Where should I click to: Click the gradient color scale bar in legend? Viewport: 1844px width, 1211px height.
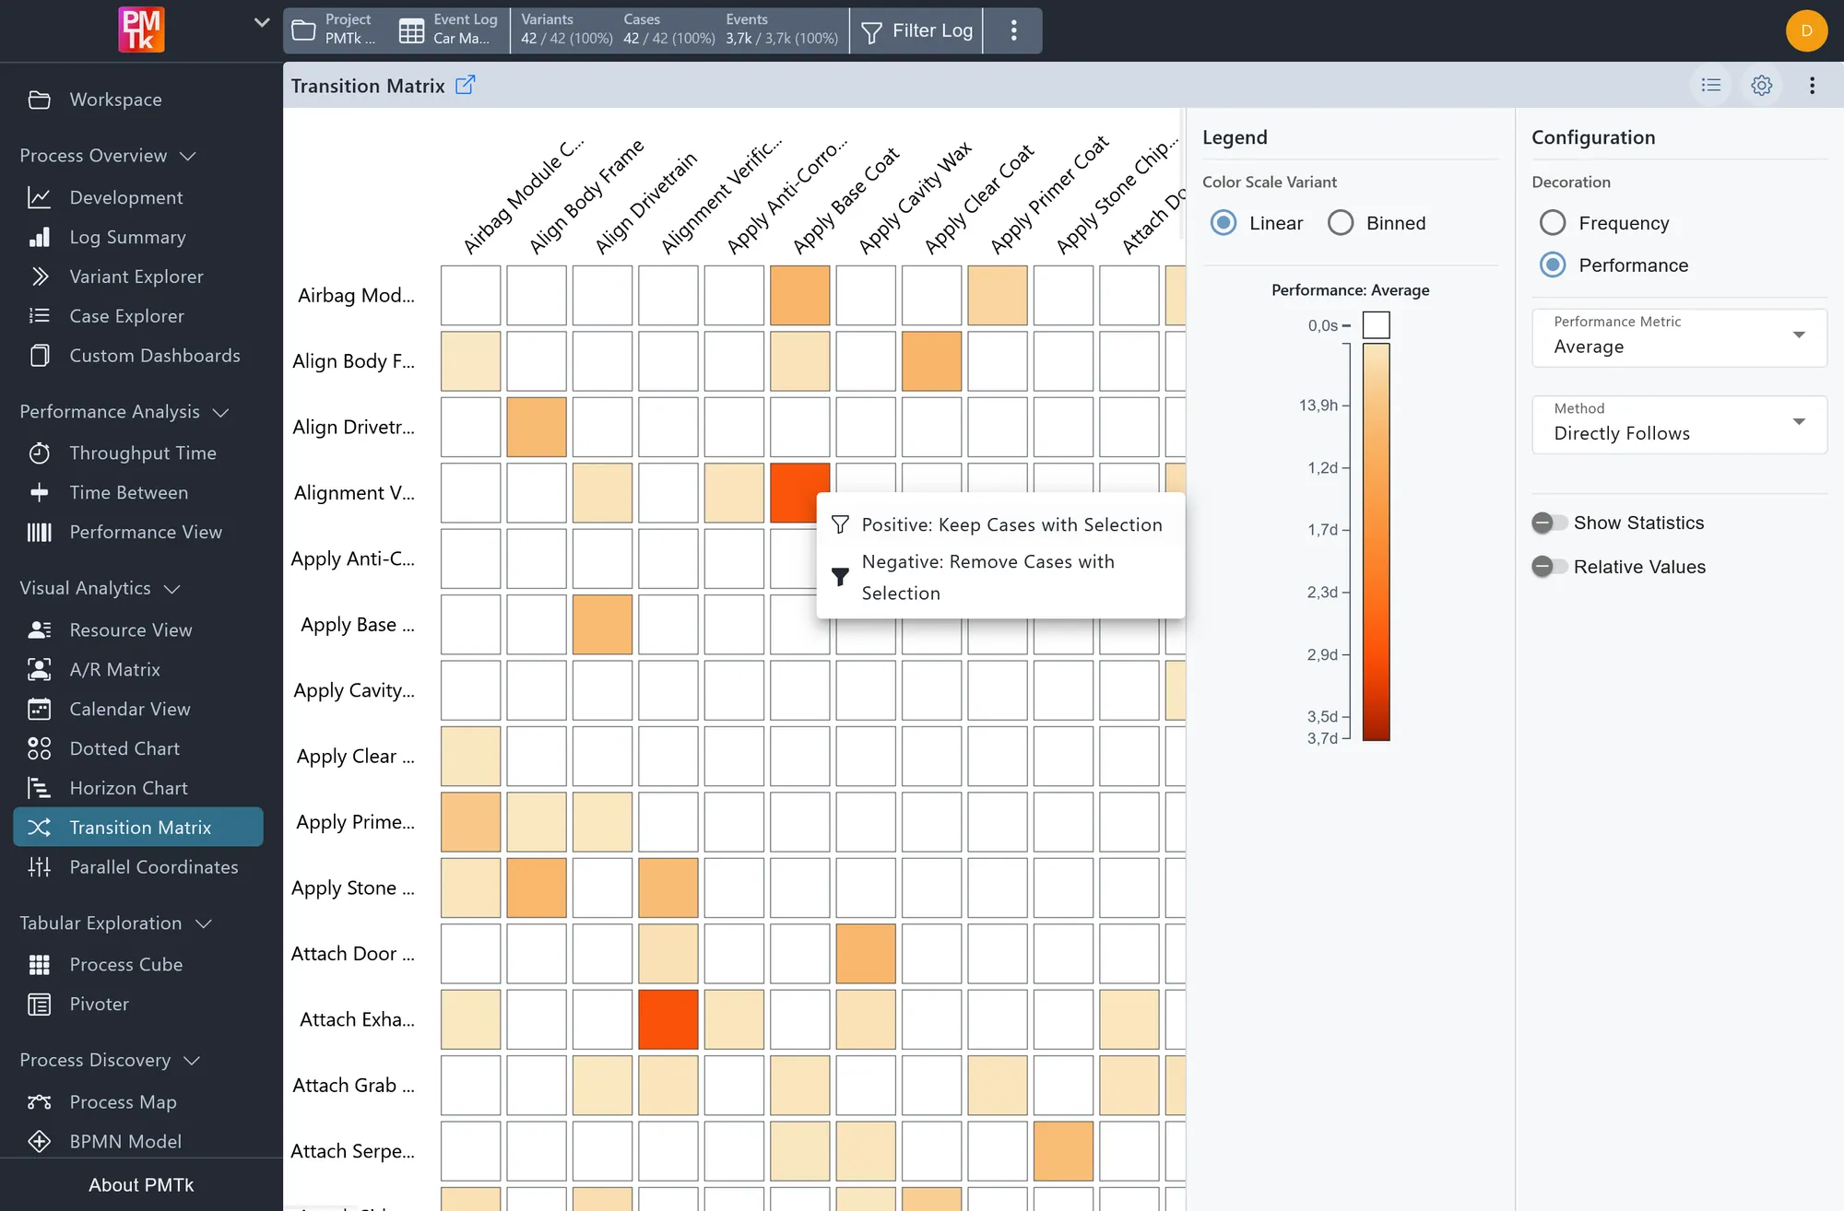(x=1376, y=542)
